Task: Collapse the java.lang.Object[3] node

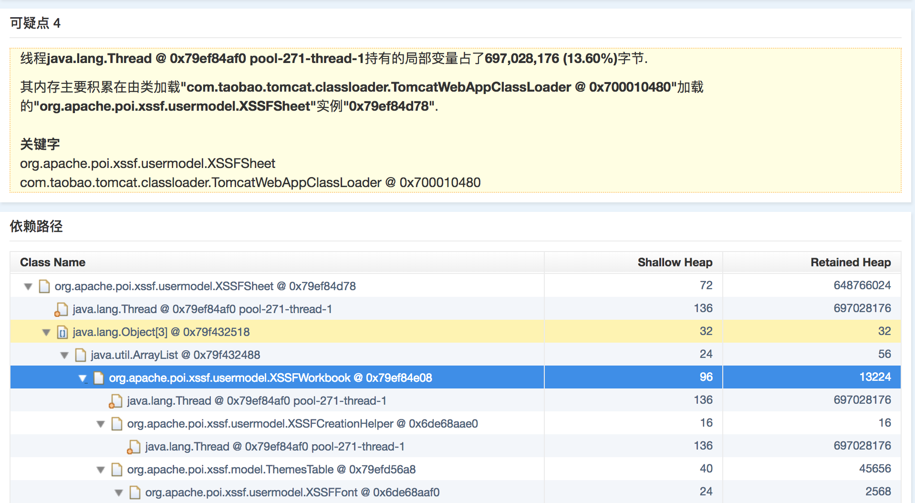Action: pos(46,332)
